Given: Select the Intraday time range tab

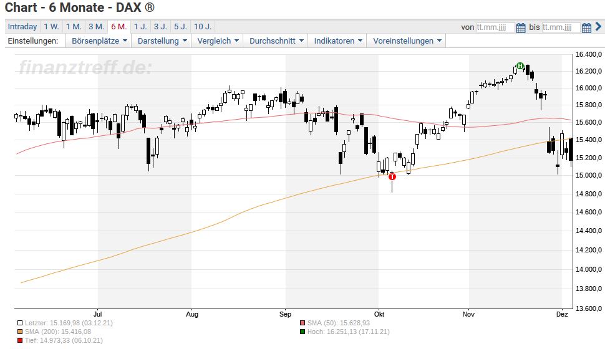Looking at the screenshot, I should pyautogui.click(x=22, y=27).
